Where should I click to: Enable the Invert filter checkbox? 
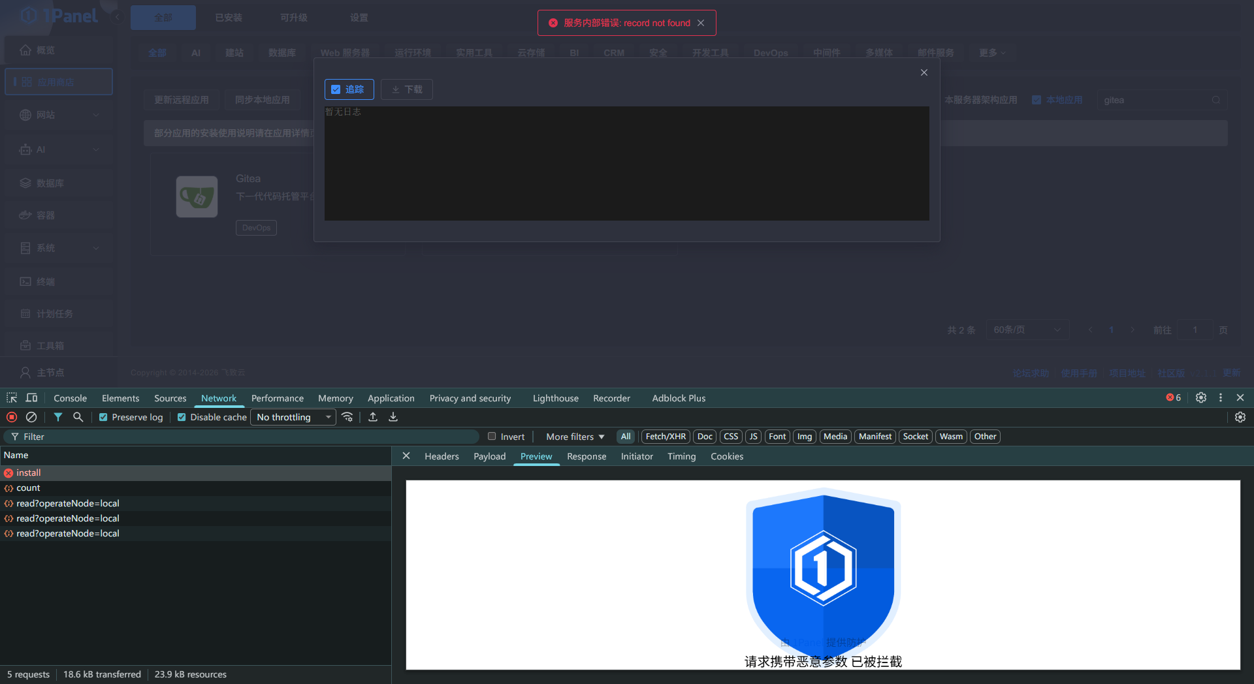coord(492,437)
